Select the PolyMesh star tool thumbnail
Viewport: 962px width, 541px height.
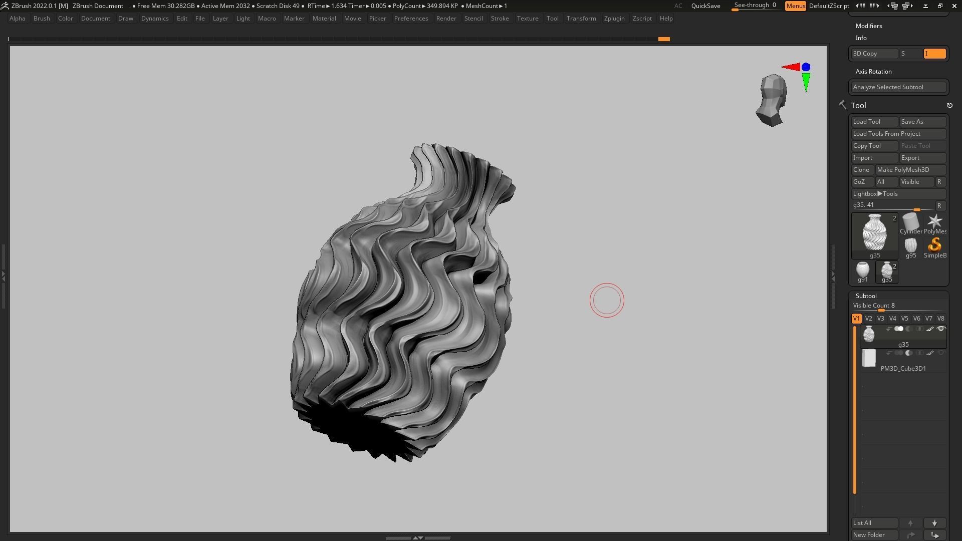pyautogui.click(x=934, y=221)
